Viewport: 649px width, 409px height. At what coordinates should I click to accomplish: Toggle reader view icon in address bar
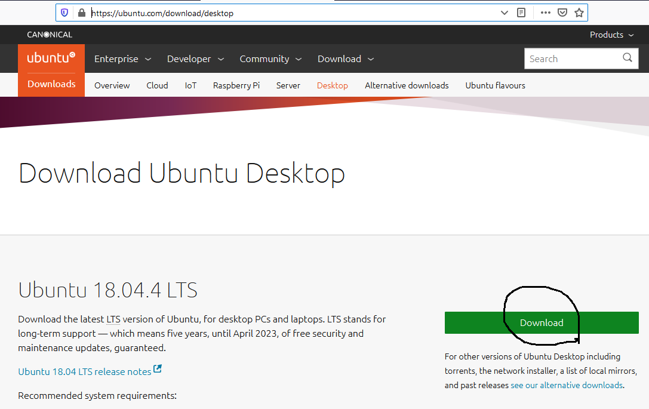point(521,13)
